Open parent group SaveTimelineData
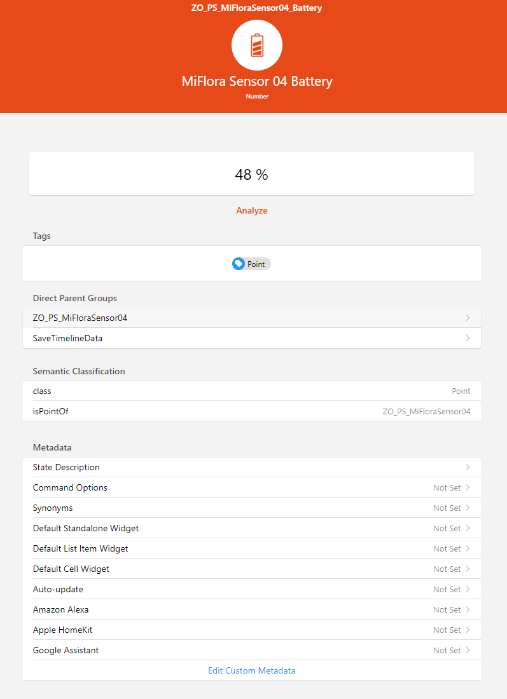Viewport: 507px width, 699px height. point(251,337)
